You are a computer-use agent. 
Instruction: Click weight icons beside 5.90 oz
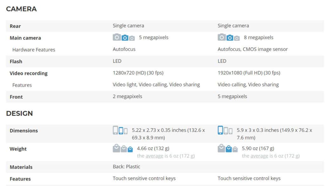coord(228,148)
